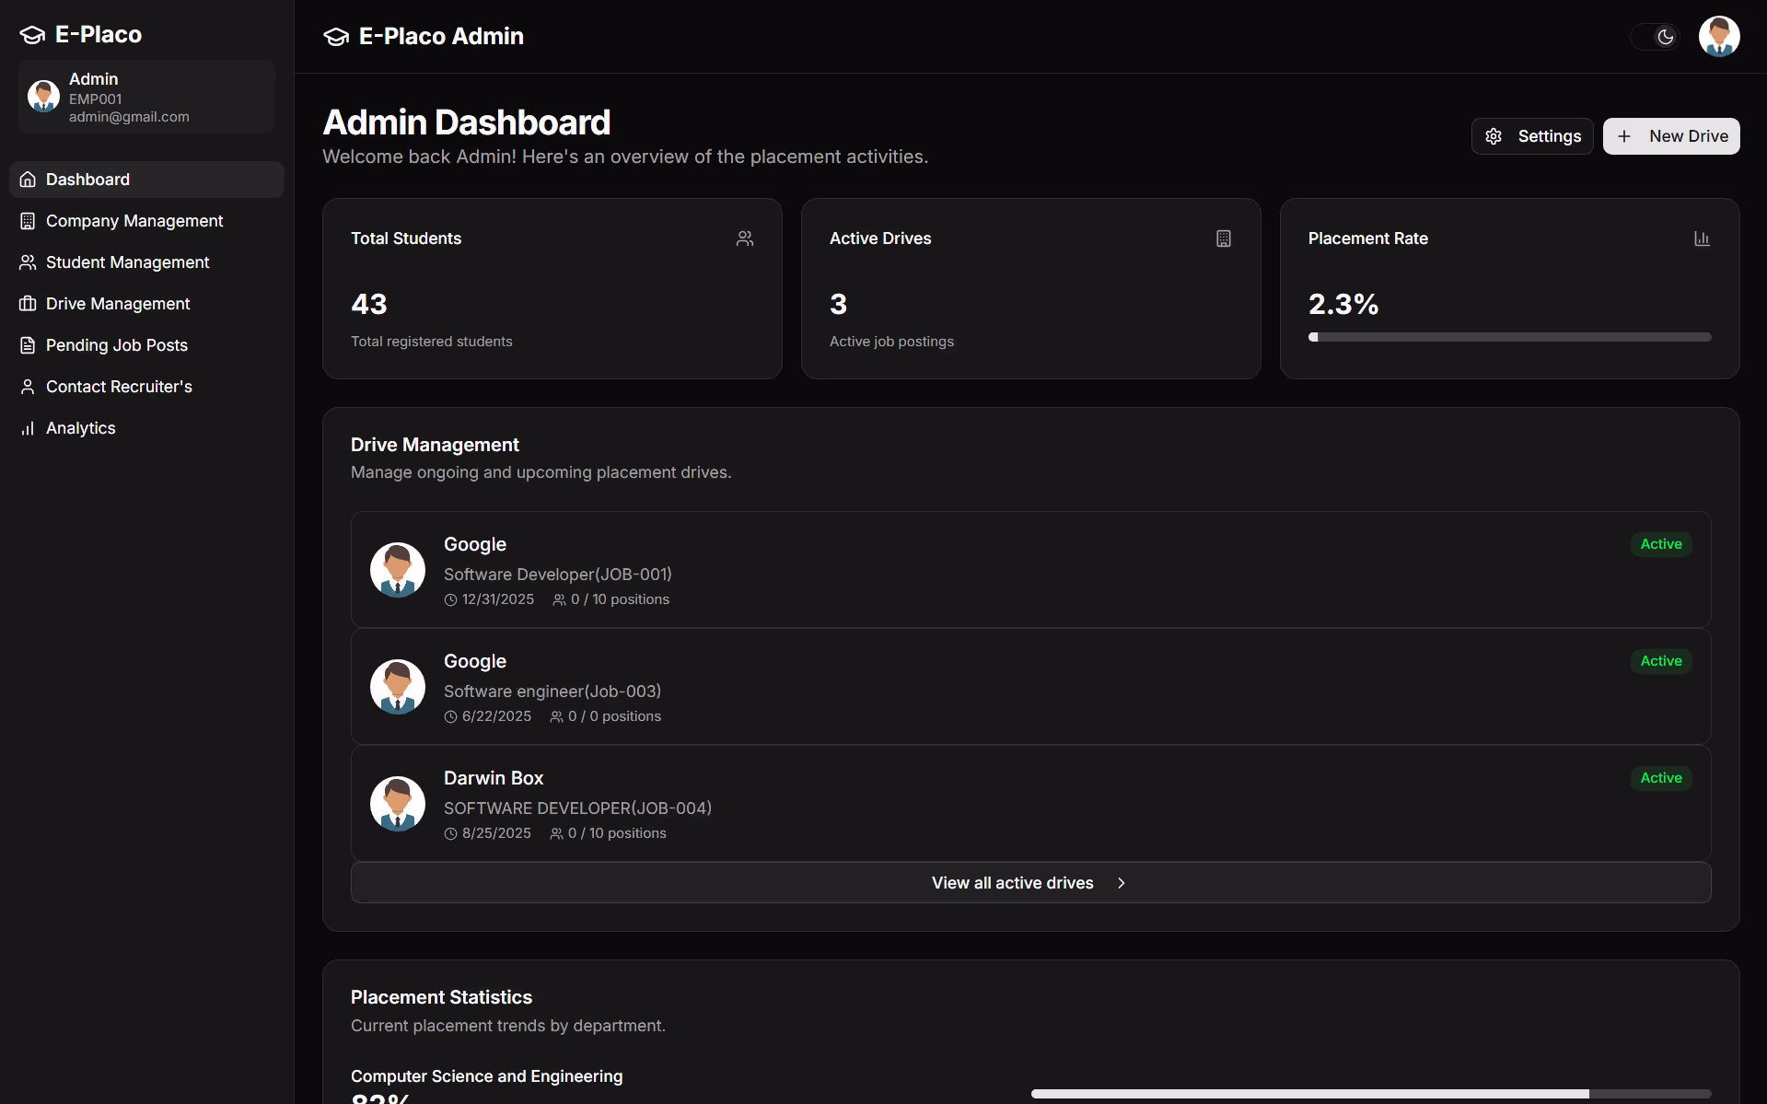Click the Total Students users icon

point(745,238)
